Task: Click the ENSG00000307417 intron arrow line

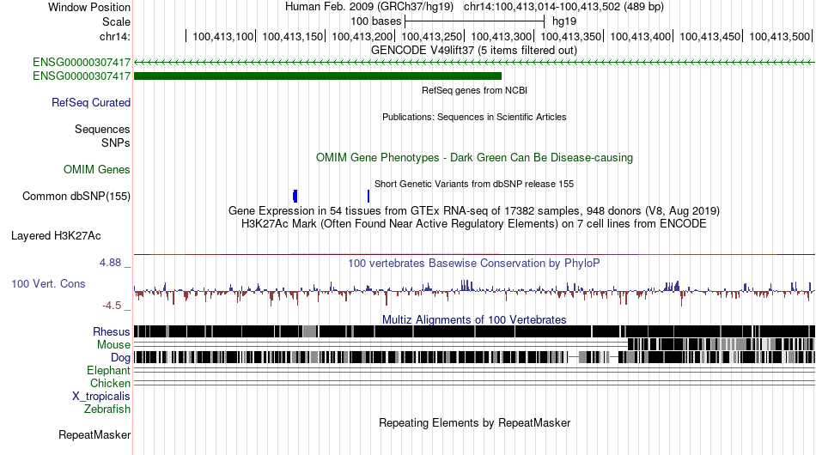Action: pyautogui.click(x=474, y=63)
